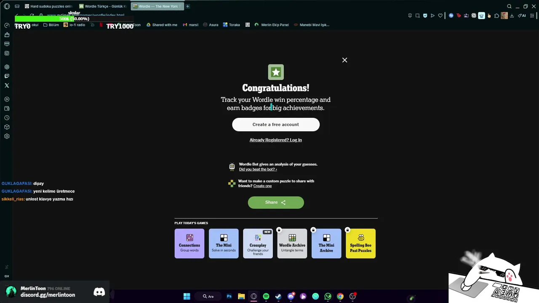The width and height of the screenshot is (539, 303).
Task: Open the Did you beat the bot link
Action: click(258, 170)
